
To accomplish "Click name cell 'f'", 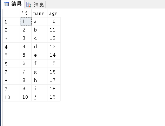I will coord(39,64).
